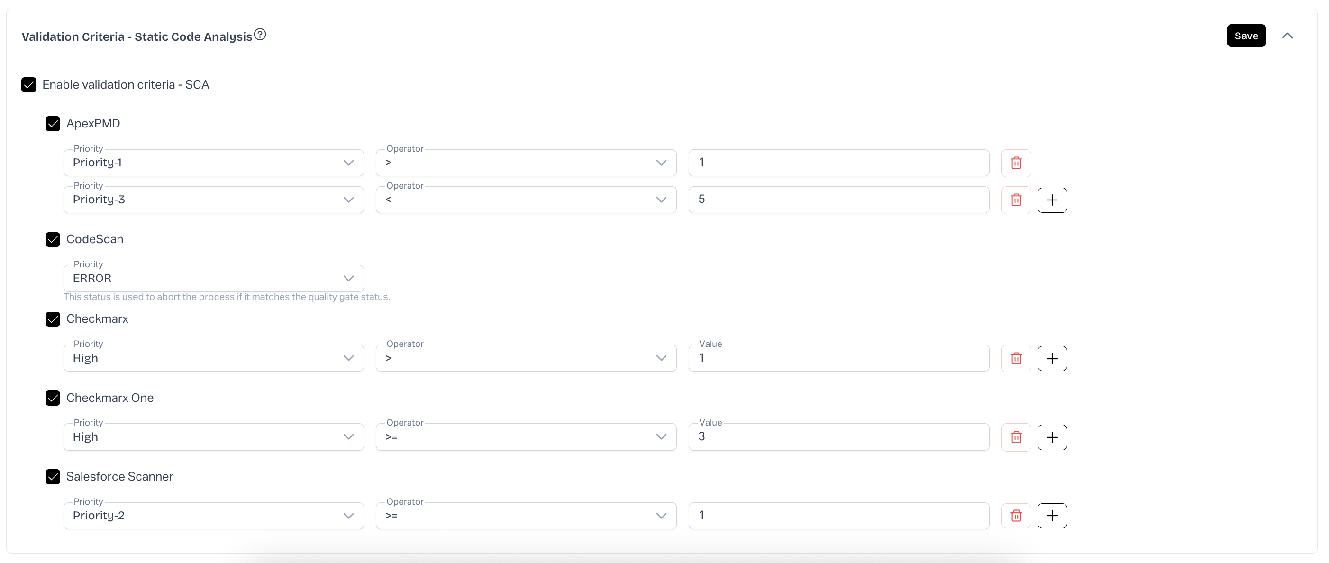Add new ApexPMD criteria row with plus
This screenshot has height=563, width=1329.
click(1052, 200)
